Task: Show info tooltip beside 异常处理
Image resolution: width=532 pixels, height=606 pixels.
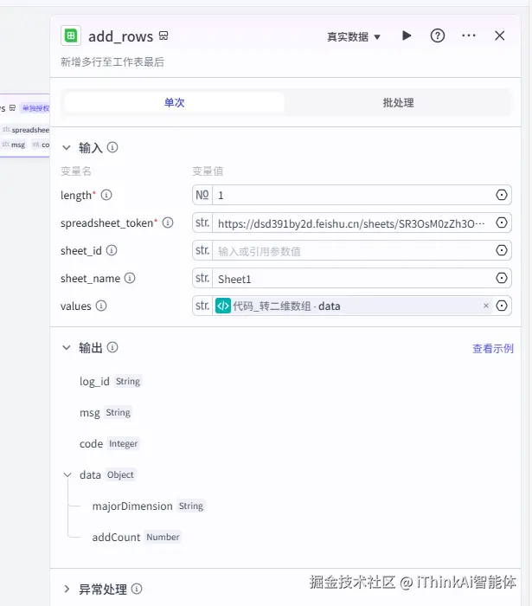Action: [x=137, y=589]
